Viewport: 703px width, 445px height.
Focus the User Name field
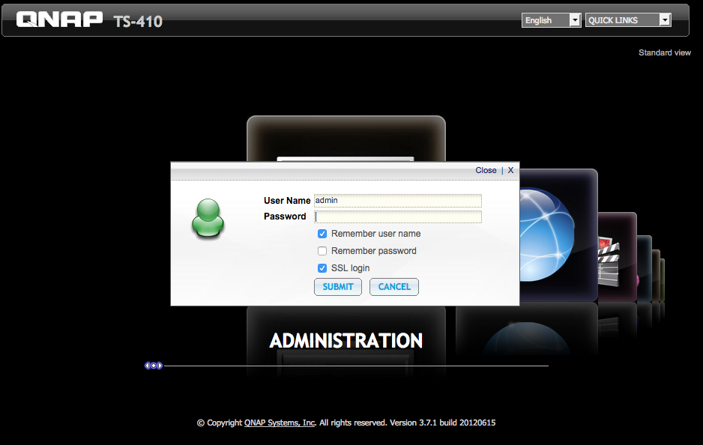point(397,201)
